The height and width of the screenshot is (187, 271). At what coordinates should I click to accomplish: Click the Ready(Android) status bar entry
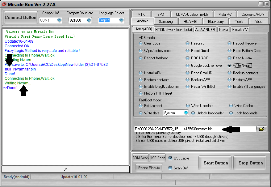point(16,177)
